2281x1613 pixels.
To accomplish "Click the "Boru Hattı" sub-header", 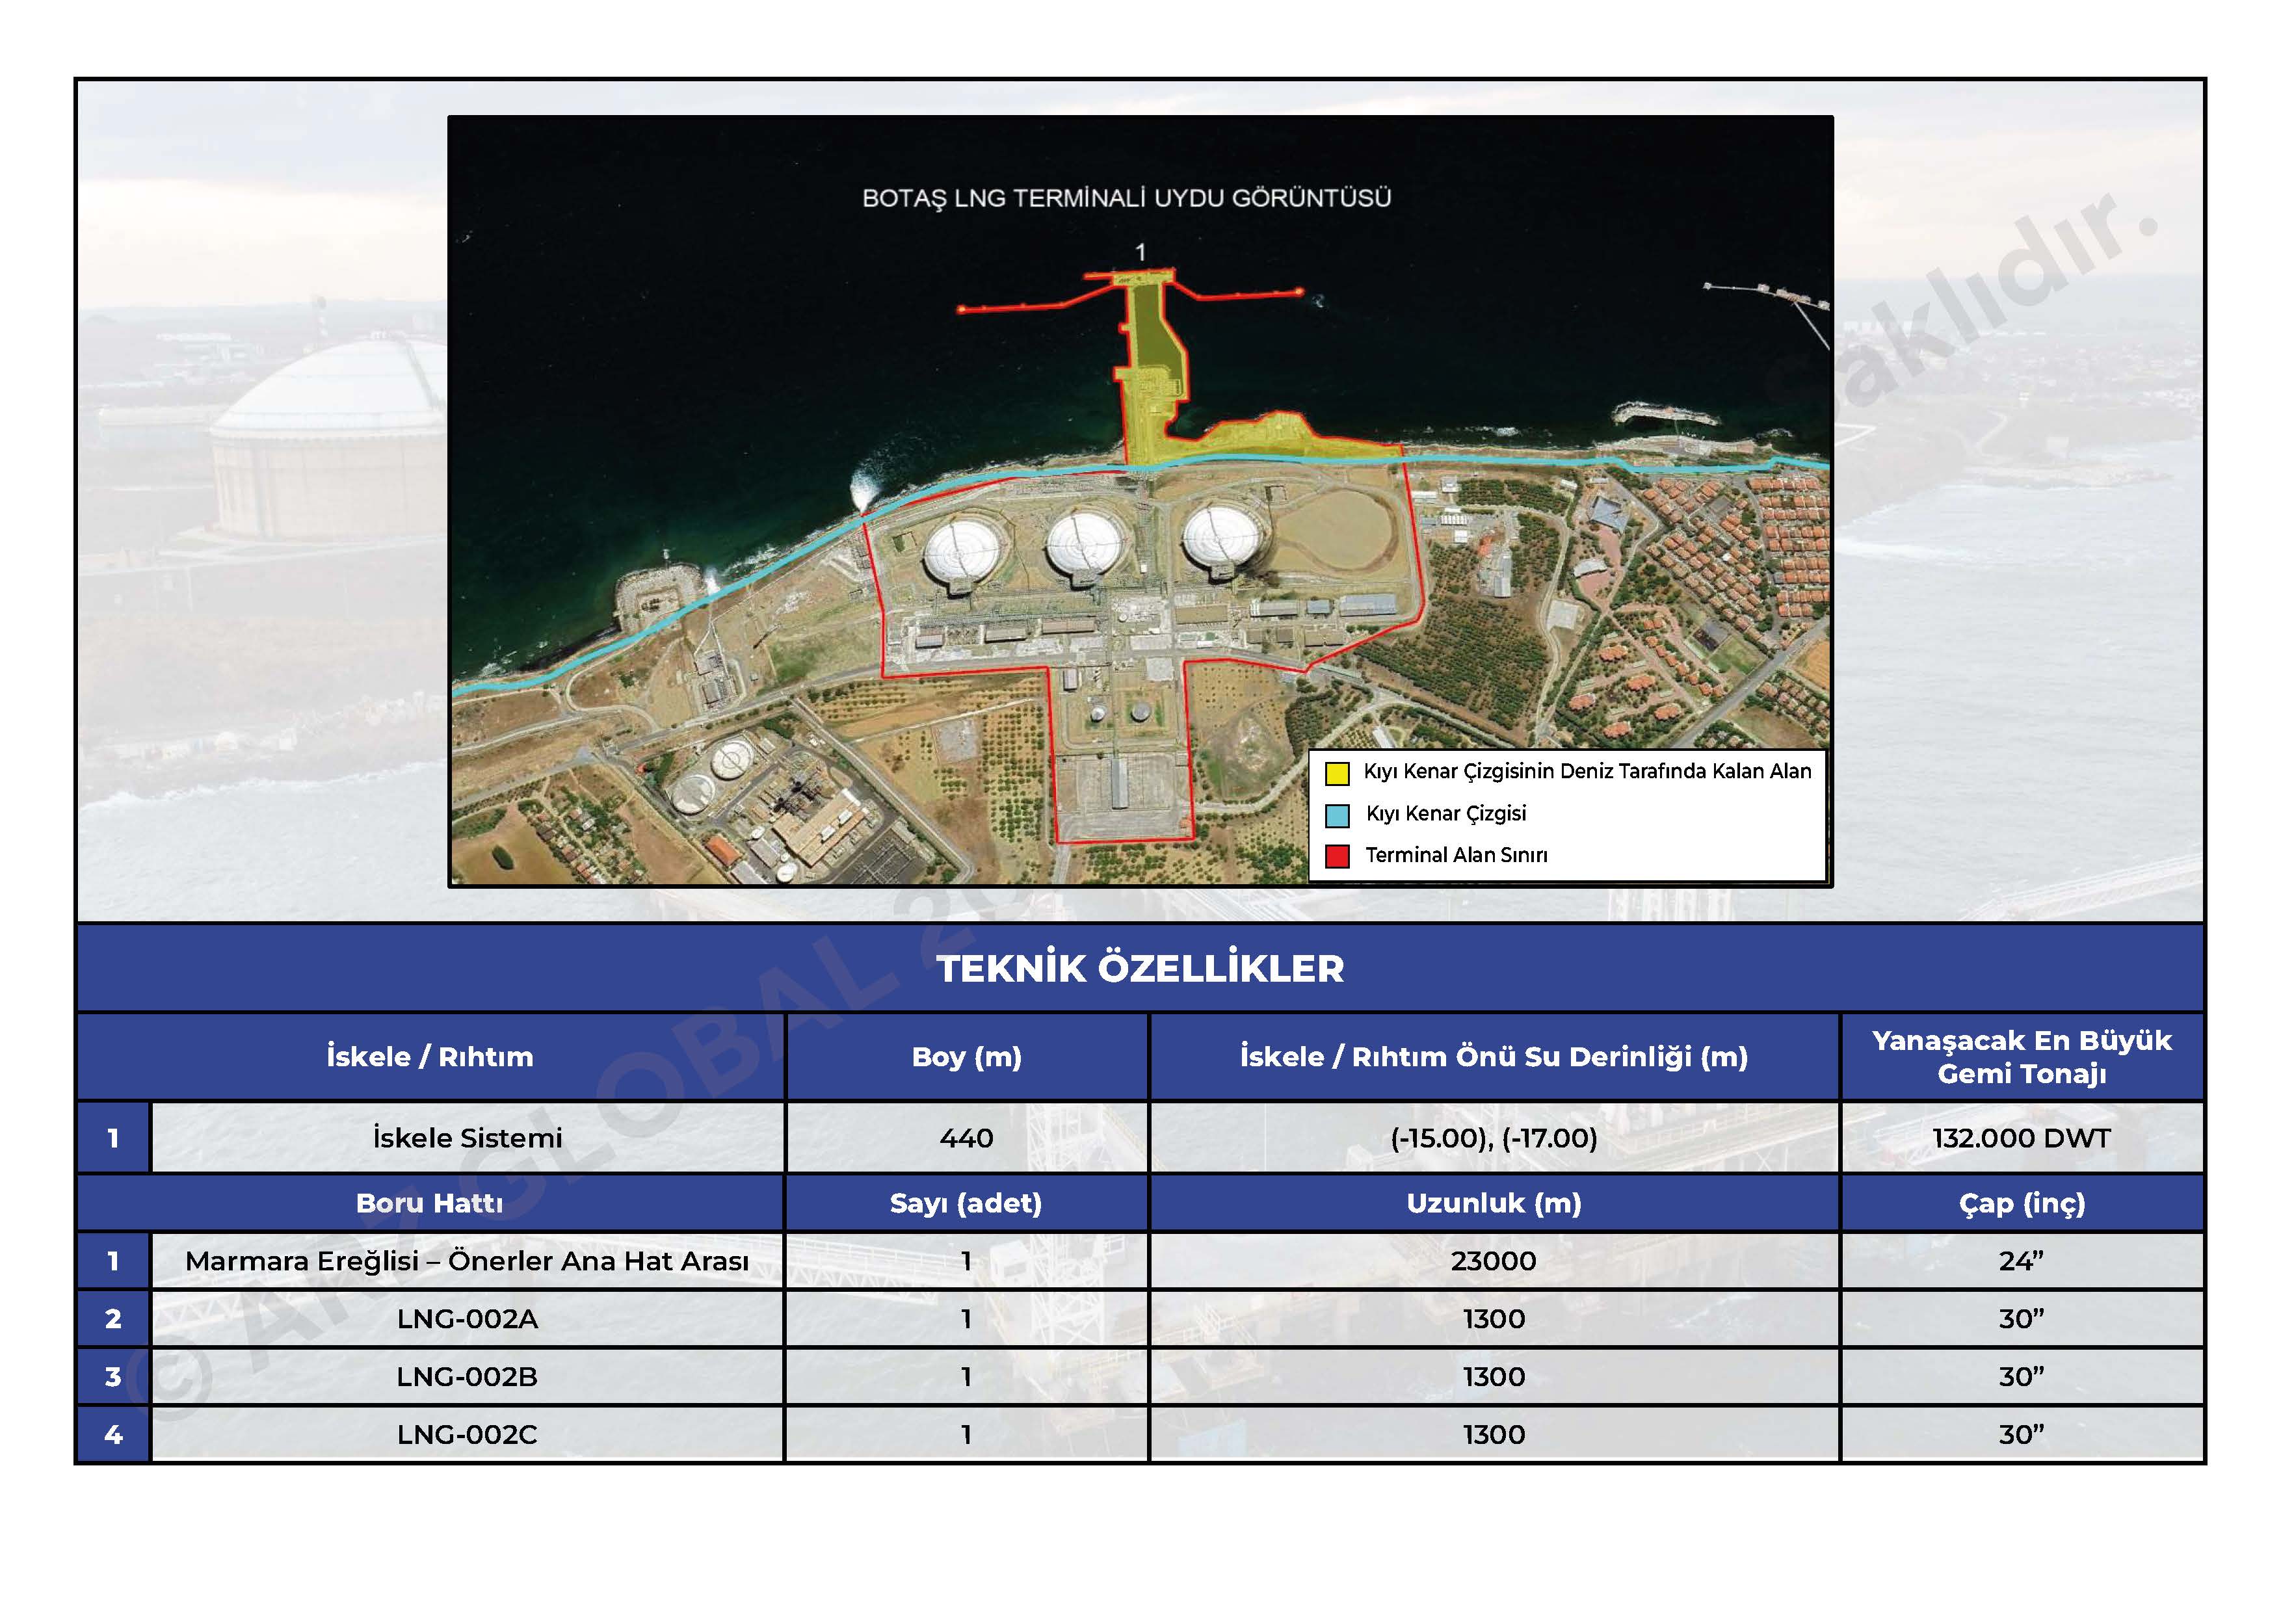I will coord(430,1203).
